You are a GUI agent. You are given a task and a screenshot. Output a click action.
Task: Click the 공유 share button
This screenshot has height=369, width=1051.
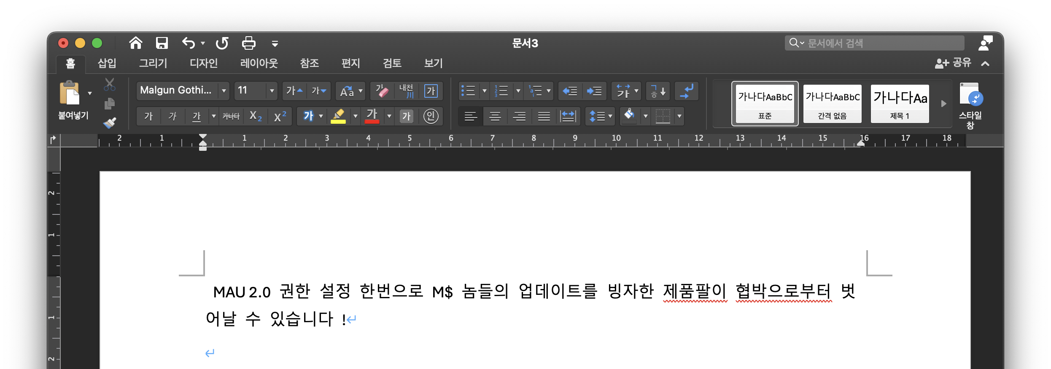coord(953,63)
